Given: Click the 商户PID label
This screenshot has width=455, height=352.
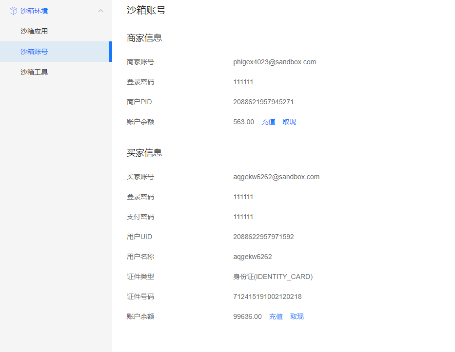Looking at the screenshot, I should [139, 102].
